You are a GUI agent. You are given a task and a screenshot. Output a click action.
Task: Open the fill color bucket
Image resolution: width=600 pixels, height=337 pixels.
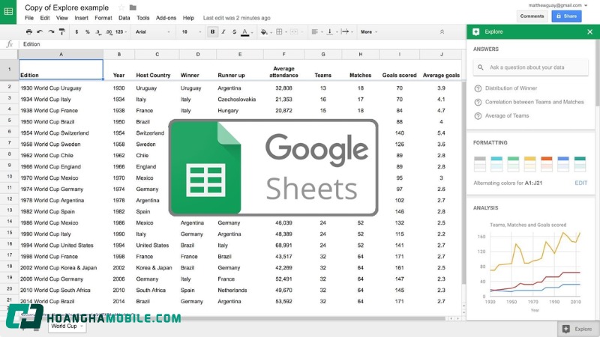pos(264,31)
